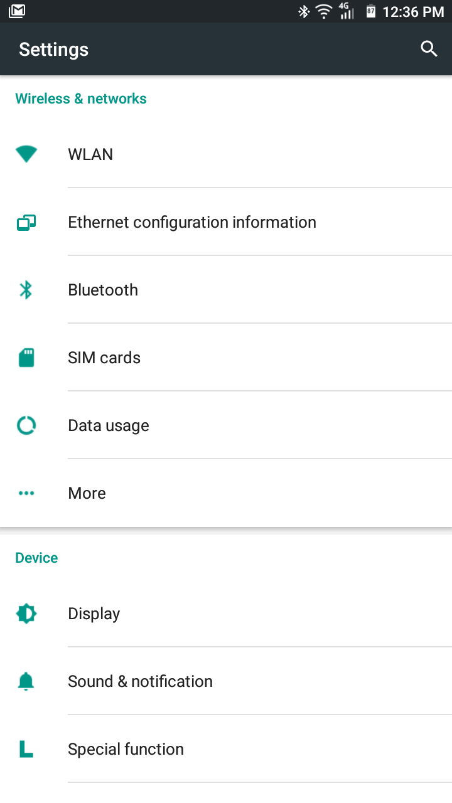Tap the search magnifier icon
Screen dimensions: 452x803
429,49
